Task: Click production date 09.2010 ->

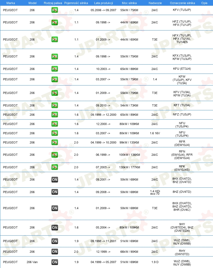Action: (103, 105)
